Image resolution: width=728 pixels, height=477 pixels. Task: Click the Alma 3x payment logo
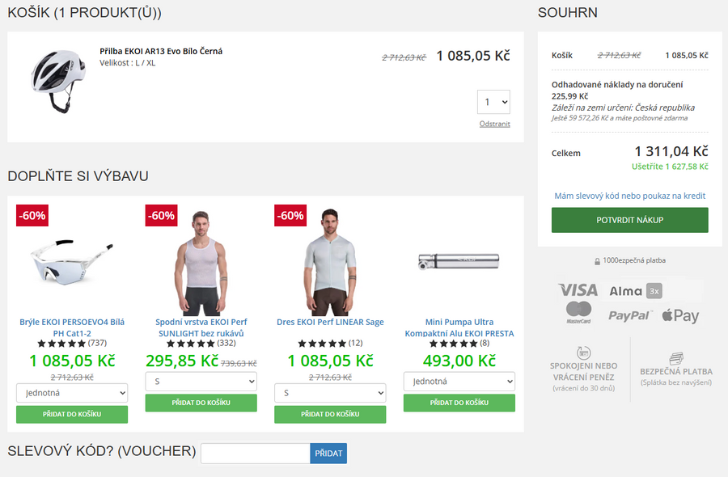[635, 291]
